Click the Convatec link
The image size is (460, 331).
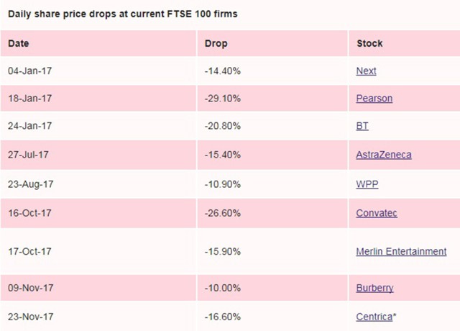[x=377, y=213]
